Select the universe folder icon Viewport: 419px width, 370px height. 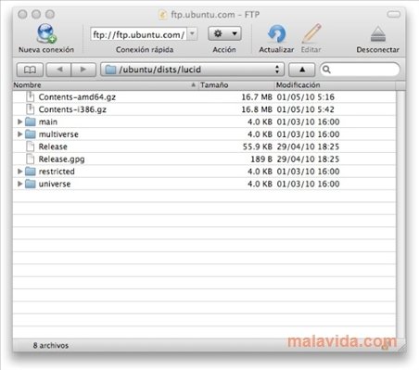(31, 184)
